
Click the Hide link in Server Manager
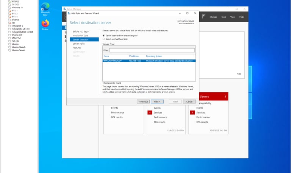click(x=239, y=74)
